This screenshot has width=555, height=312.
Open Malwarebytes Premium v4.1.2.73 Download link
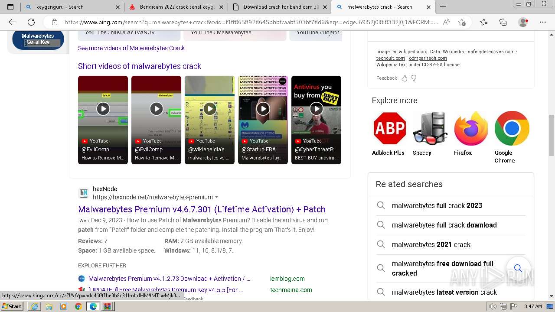(x=169, y=279)
